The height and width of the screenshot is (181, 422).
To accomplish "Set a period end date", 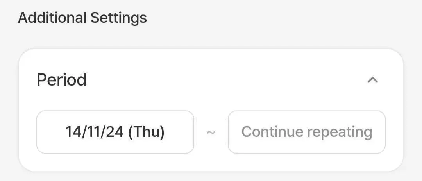I will tap(306, 132).
